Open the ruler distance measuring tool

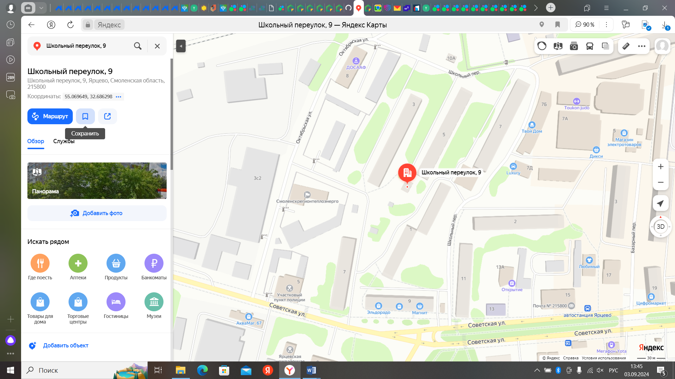[626, 46]
